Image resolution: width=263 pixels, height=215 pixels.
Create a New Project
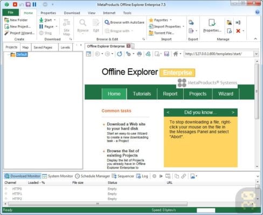point(17,26)
